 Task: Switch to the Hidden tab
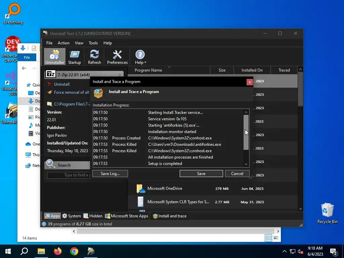tap(93, 216)
